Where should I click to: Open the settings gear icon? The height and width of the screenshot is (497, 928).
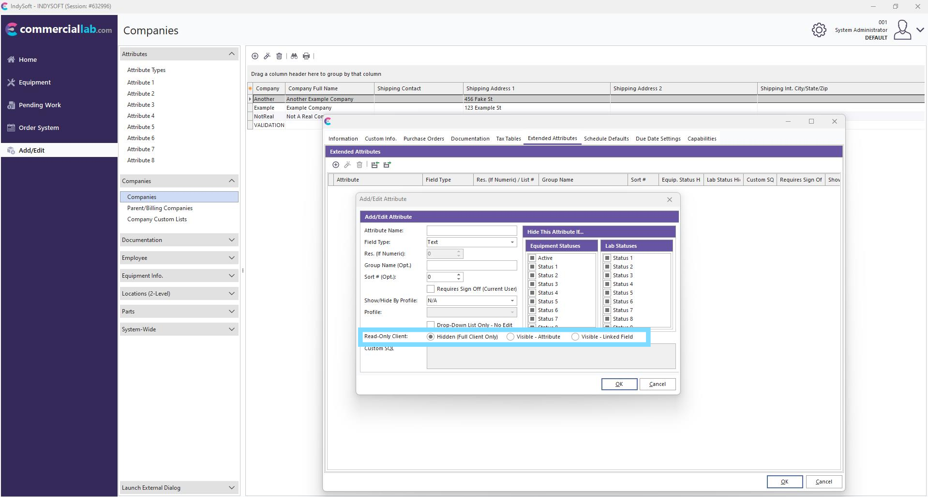[819, 29]
